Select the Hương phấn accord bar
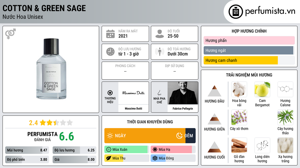 pyautogui.click(x=249, y=40)
